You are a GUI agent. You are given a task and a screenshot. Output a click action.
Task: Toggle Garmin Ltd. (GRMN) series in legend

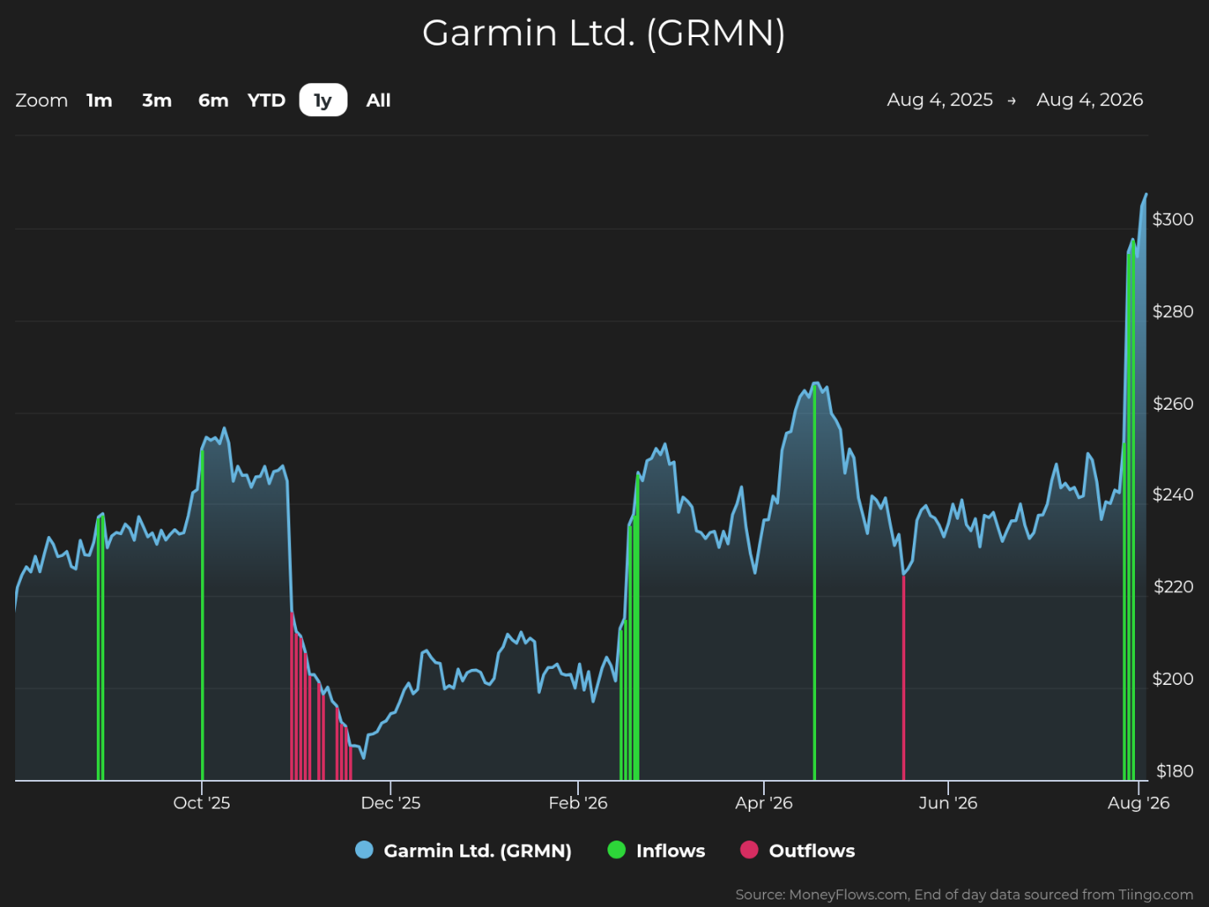(x=464, y=851)
